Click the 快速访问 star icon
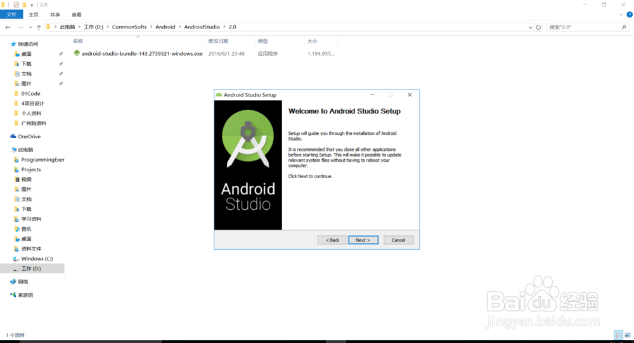Image resolution: width=634 pixels, height=343 pixels. pyautogui.click(x=13, y=44)
